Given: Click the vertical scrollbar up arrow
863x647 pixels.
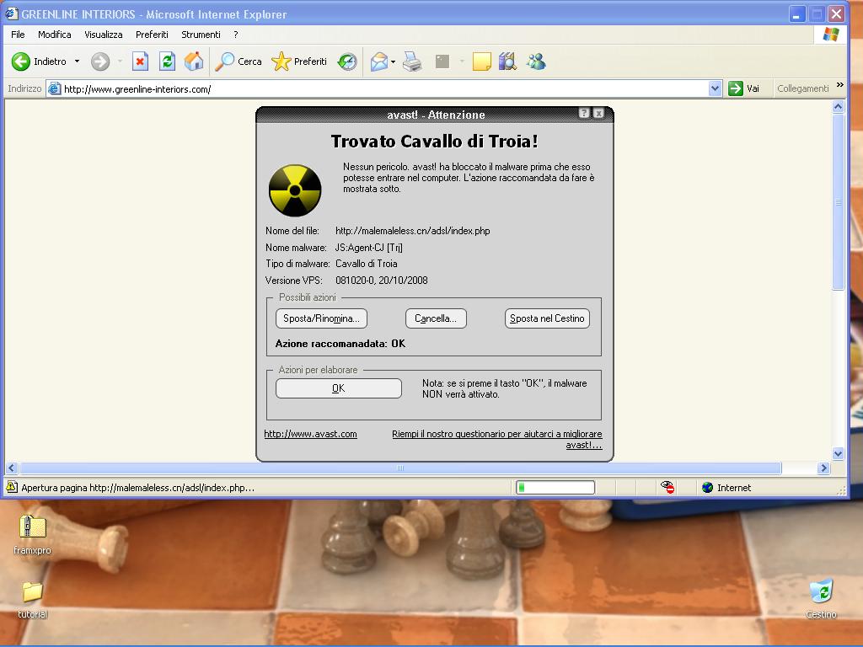Looking at the screenshot, I should point(839,106).
